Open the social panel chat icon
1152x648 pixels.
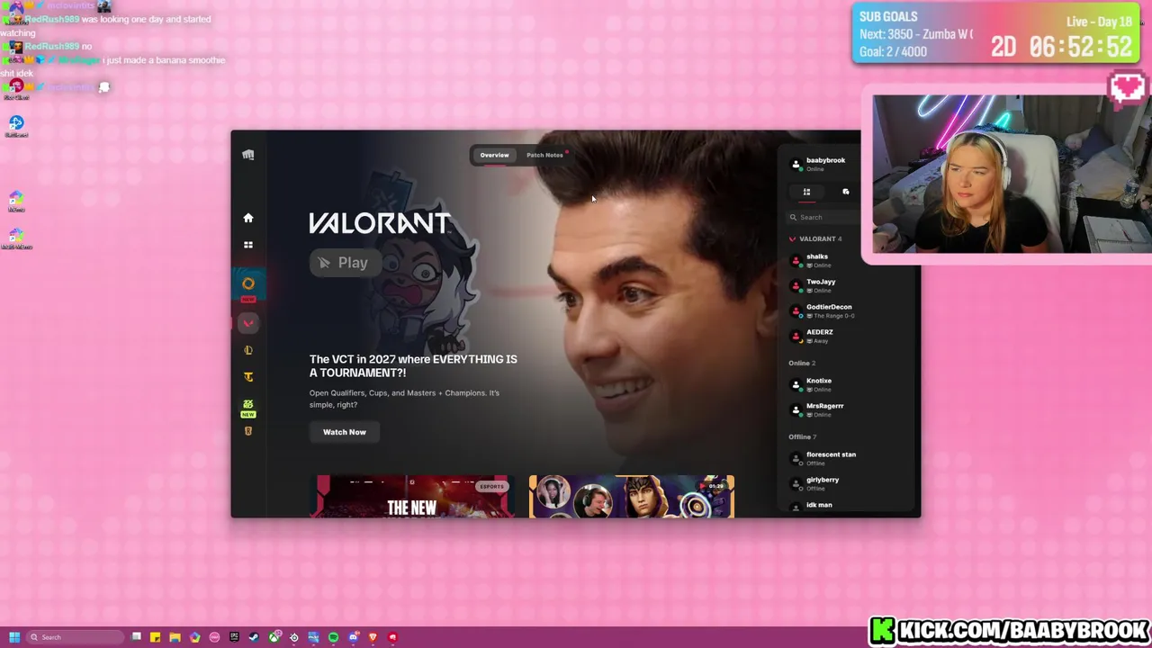coord(845,192)
